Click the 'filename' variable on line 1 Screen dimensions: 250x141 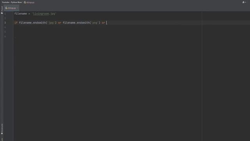tap(21, 14)
